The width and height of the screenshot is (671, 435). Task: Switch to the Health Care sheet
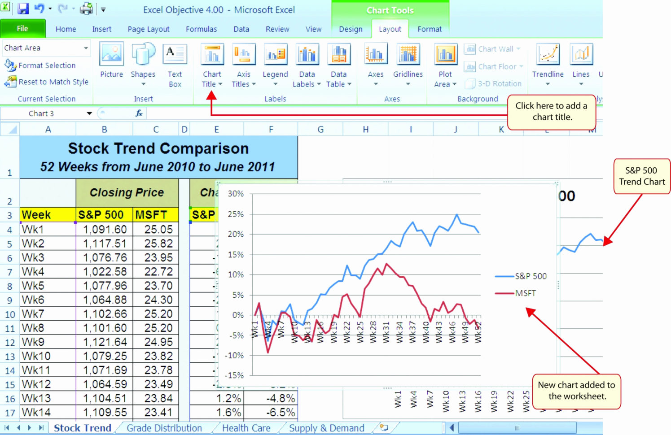click(246, 428)
